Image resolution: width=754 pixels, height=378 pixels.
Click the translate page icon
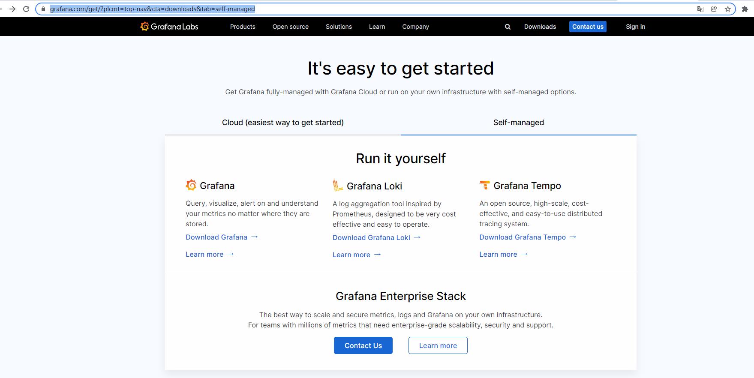pyautogui.click(x=700, y=9)
